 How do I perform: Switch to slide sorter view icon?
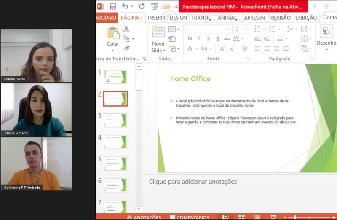241,217
